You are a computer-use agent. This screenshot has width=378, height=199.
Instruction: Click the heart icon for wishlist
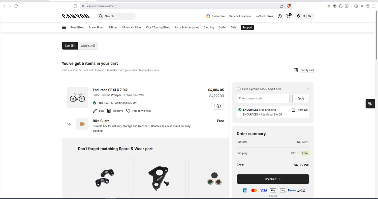[x=128, y=111]
